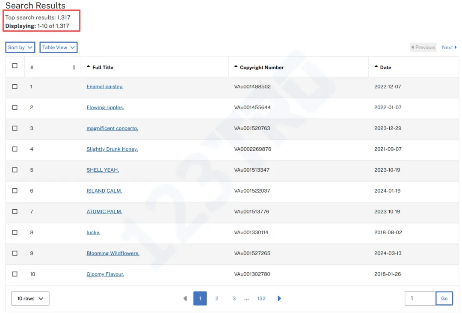Open the Enamel paisley title link

(105, 86)
